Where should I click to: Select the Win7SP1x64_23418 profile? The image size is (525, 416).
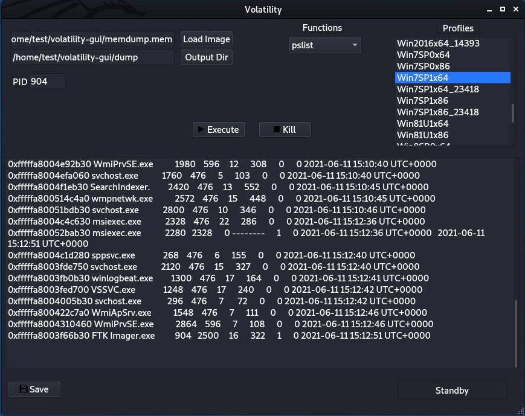(x=453, y=89)
